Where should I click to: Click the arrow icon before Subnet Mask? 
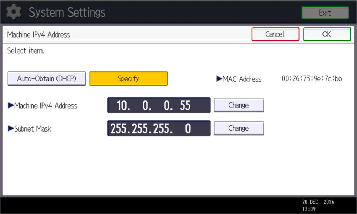pos(10,129)
